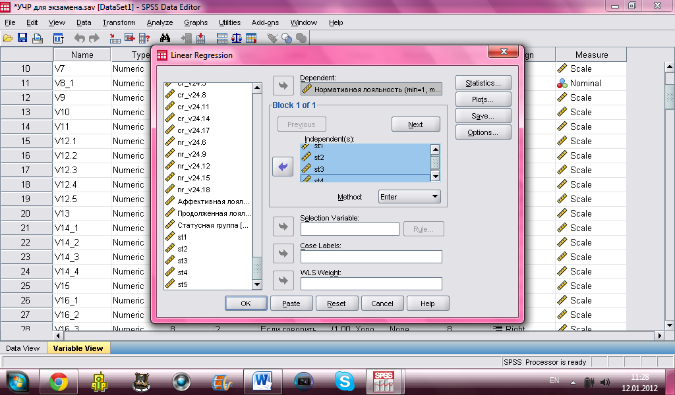The height and width of the screenshot is (395, 675).
Task: Click the Select cases toolbar icon
Action: click(251, 38)
